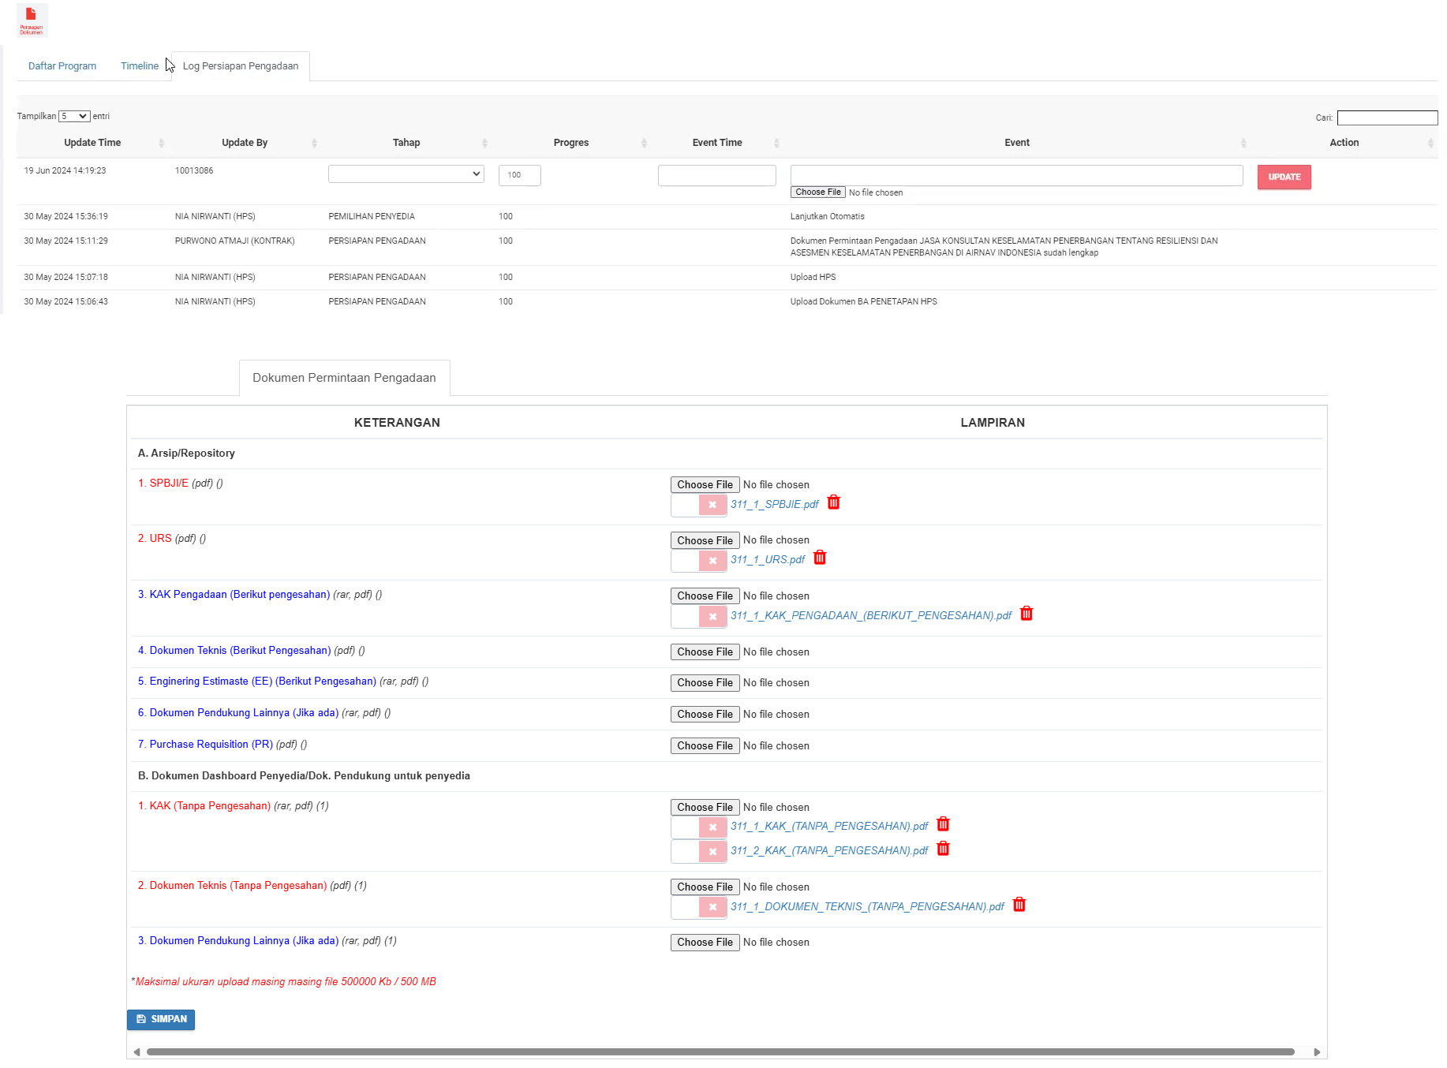
Task: Switch to the Daftar Program tab
Action: click(x=62, y=66)
